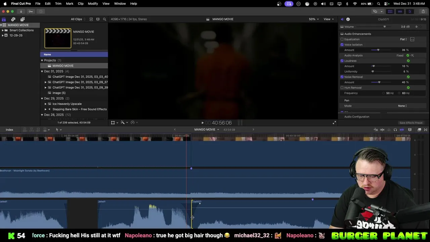
Task: Open the effects browser icon
Action: (419, 130)
